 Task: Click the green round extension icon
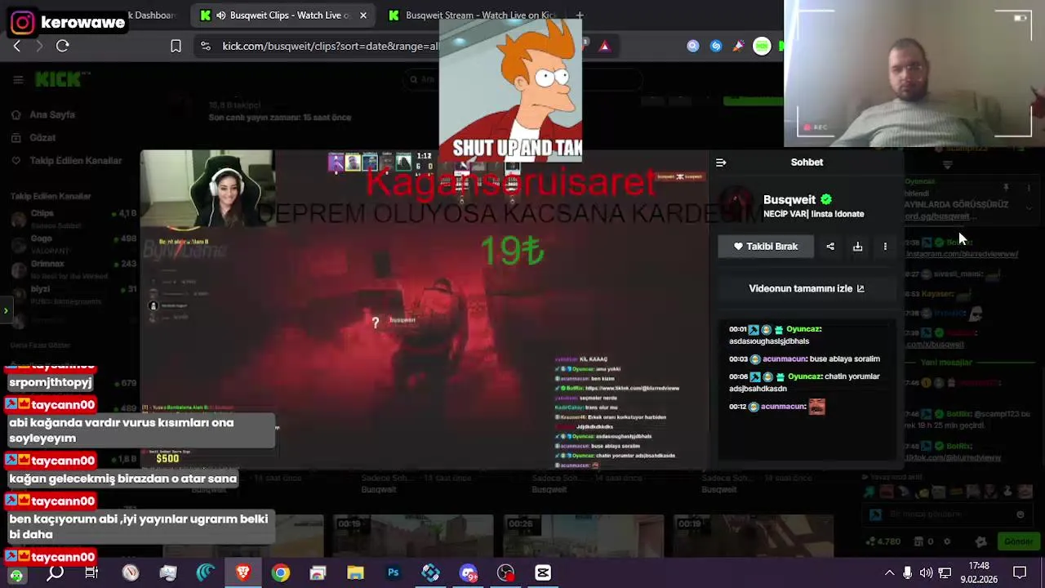762,47
